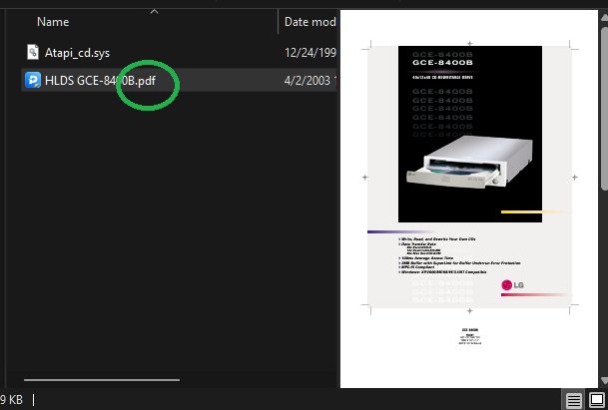Click the 12/24/199 date of Atapi_cd.sys
This screenshot has height=410, width=608.
pyautogui.click(x=309, y=53)
